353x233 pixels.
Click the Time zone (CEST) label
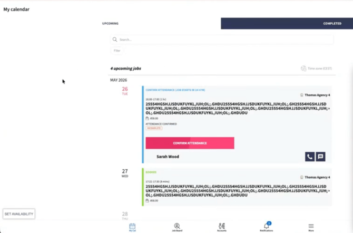tap(320, 69)
